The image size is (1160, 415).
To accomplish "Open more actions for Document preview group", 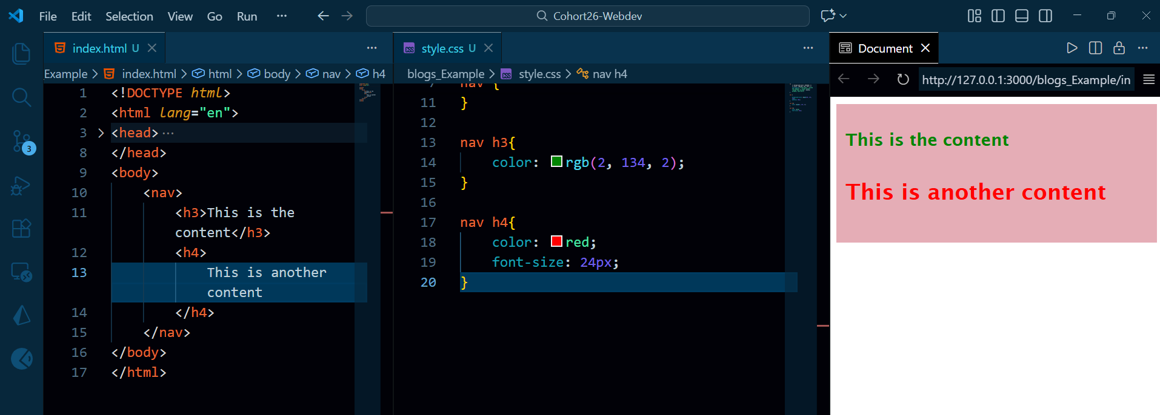I will (x=1143, y=48).
